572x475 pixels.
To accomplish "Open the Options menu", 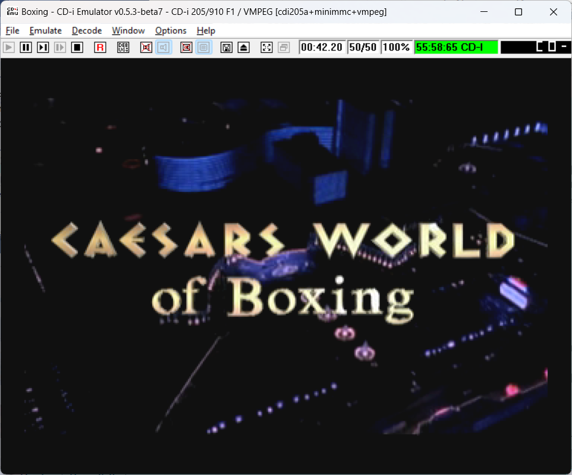I will pos(171,31).
